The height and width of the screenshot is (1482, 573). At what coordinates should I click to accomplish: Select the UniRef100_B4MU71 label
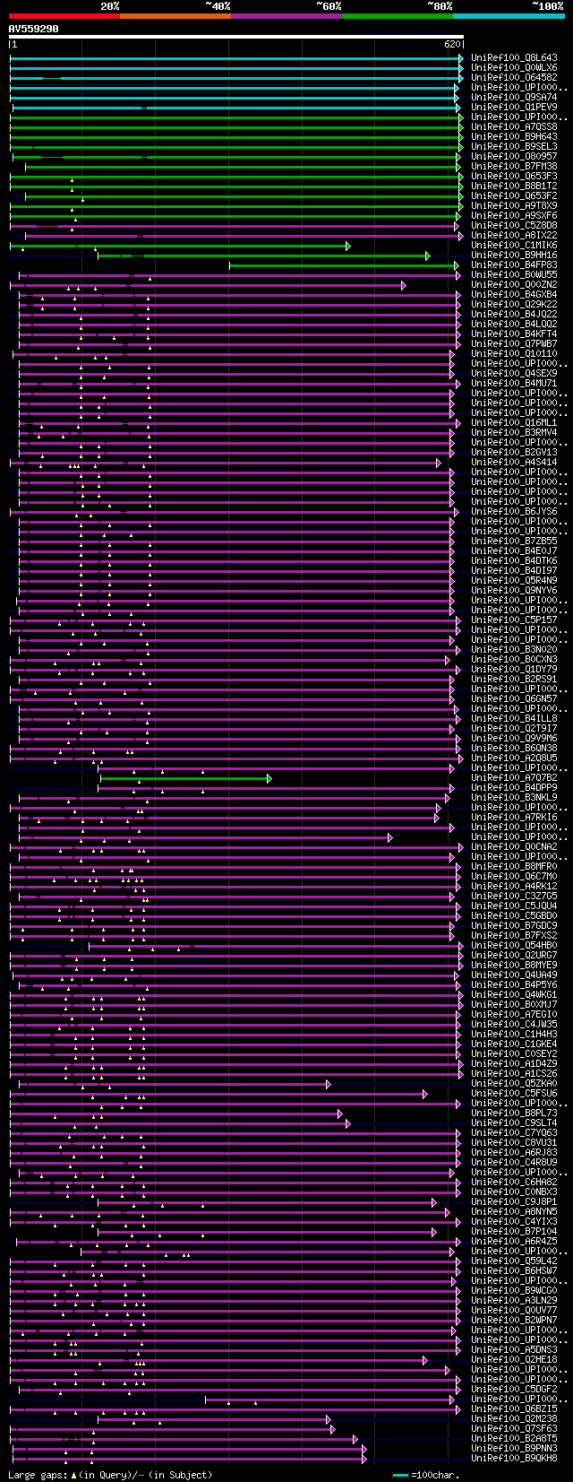coord(514,383)
